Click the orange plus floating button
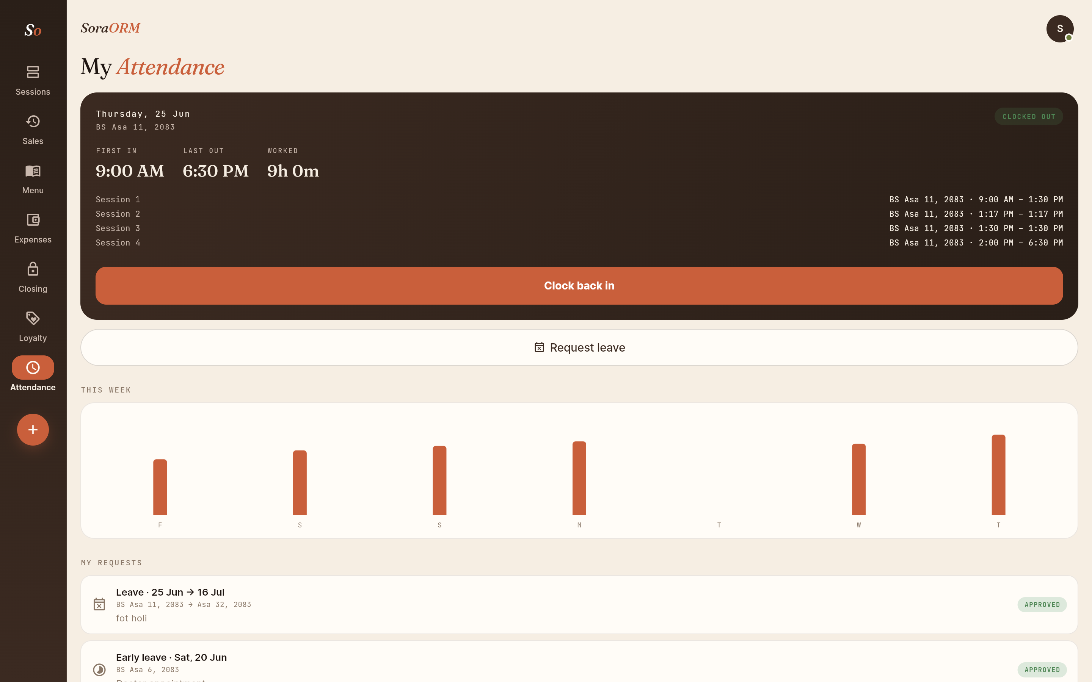Viewport: 1092px width, 682px height. (33, 429)
